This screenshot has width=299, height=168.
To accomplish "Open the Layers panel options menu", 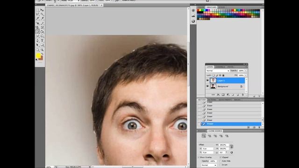I will [246, 67].
